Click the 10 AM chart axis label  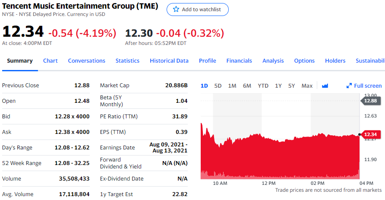(220, 183)
